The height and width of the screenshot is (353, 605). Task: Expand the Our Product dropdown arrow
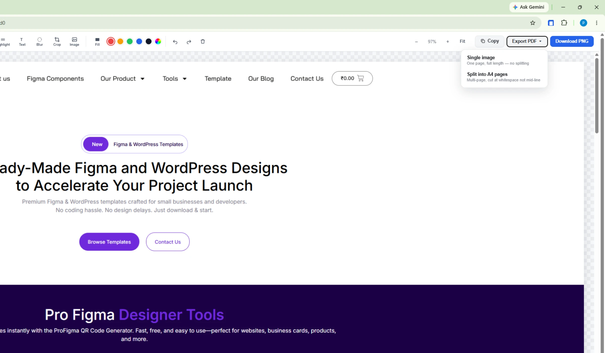pyautogui.click(x=142, y=79)
